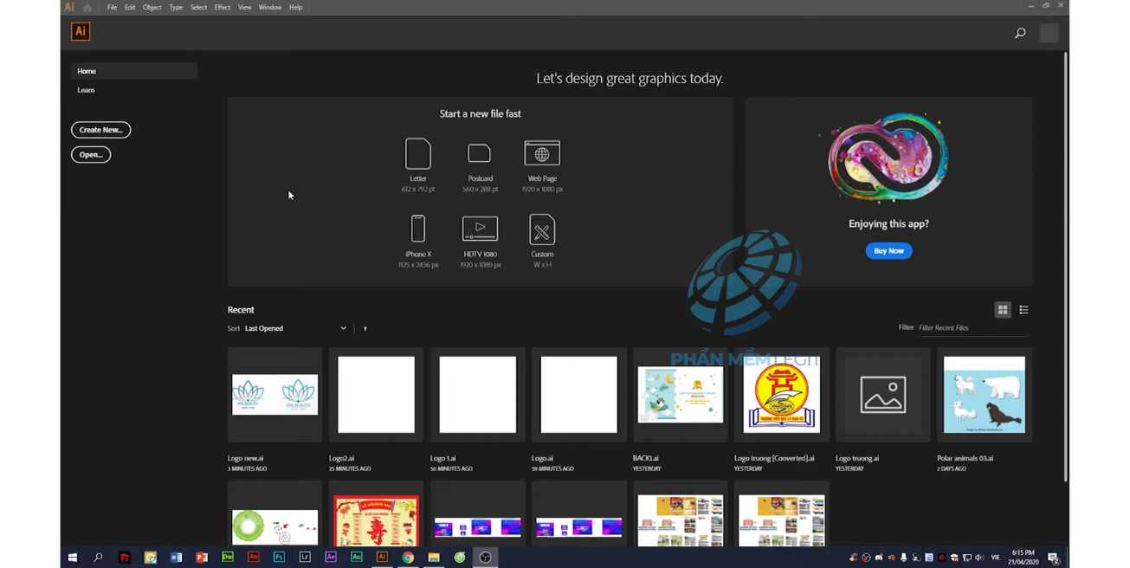This screenshot has width=1130, height=568.
Task: Open OBS Studio from the taskbar
Action: [486, 558]
